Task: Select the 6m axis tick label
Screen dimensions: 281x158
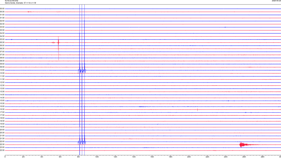Action: (60, 157)
